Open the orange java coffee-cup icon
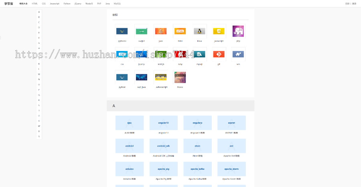Image resolution: width=361 pixels, height=187 pixels. (x=161, y=31)
